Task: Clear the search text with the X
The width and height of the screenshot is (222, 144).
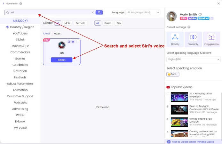Action: tap(93, 12)
